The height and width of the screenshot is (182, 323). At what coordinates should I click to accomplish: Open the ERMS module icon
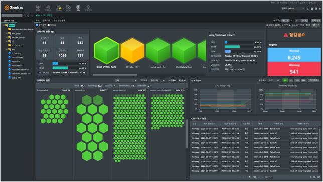(x=48, y=8)
